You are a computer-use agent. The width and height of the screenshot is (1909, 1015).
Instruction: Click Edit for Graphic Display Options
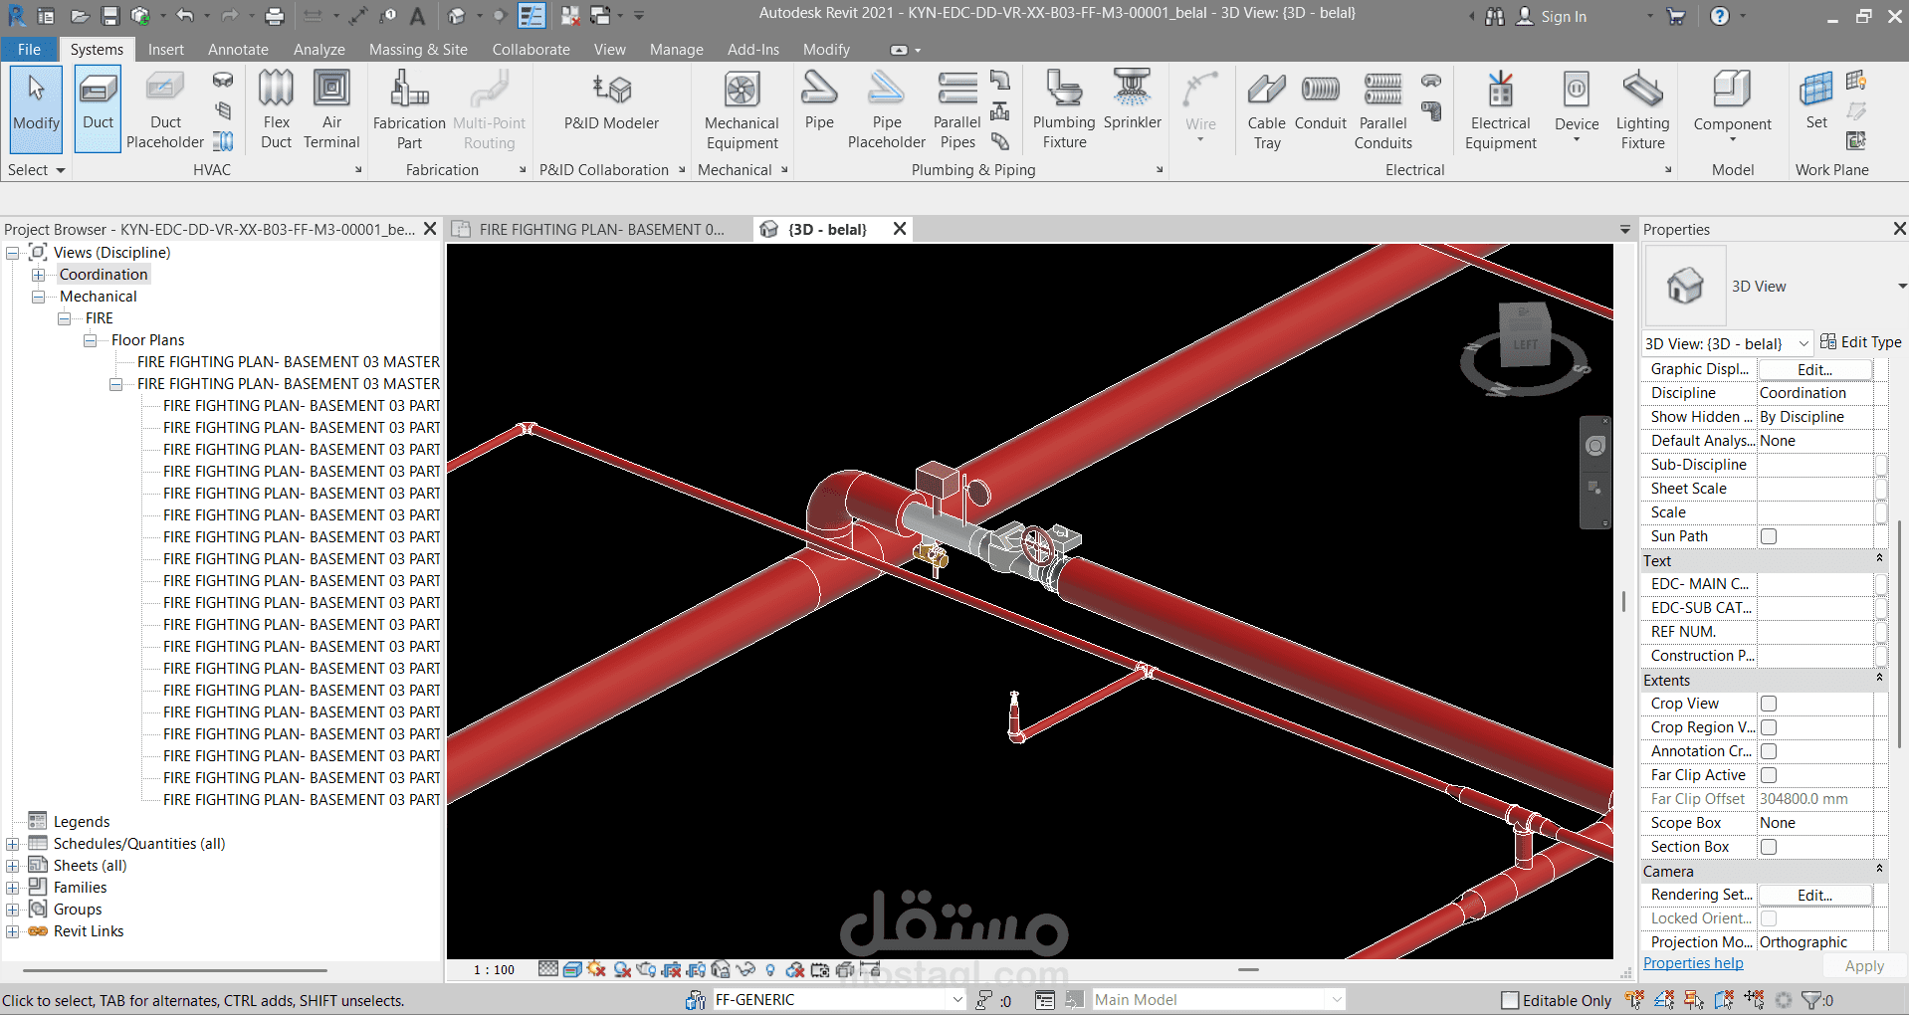[x=1814, y=369]
